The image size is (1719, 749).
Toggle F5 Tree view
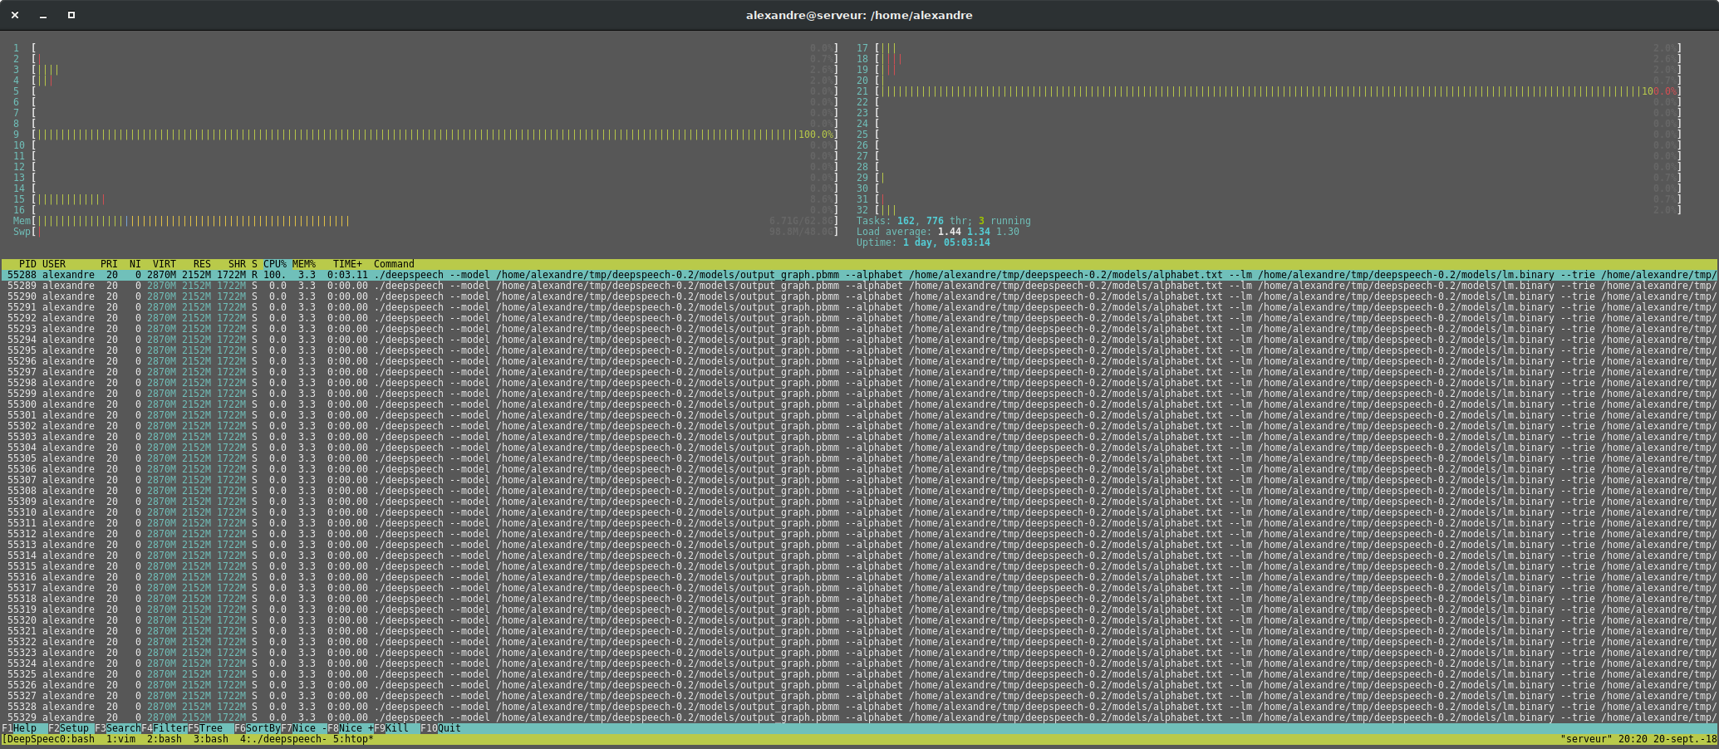coord(205,728)
